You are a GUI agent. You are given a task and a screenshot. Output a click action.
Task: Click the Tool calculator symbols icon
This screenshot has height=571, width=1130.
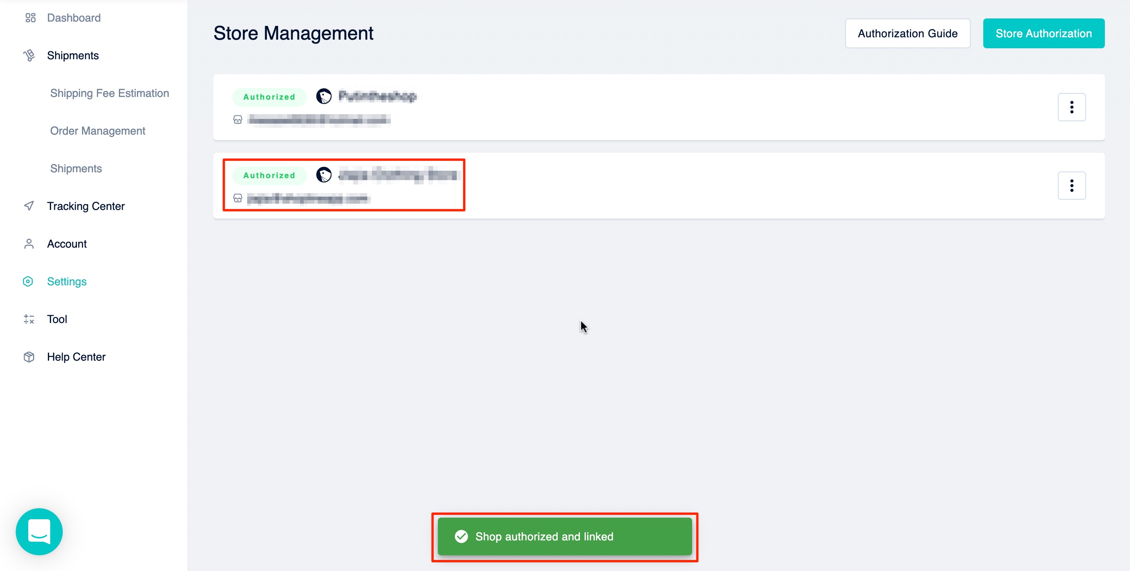(x=29, y=319)
